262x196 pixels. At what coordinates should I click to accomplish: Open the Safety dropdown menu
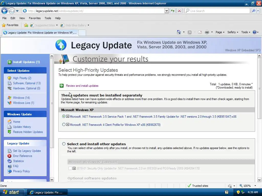click(233, 32)
